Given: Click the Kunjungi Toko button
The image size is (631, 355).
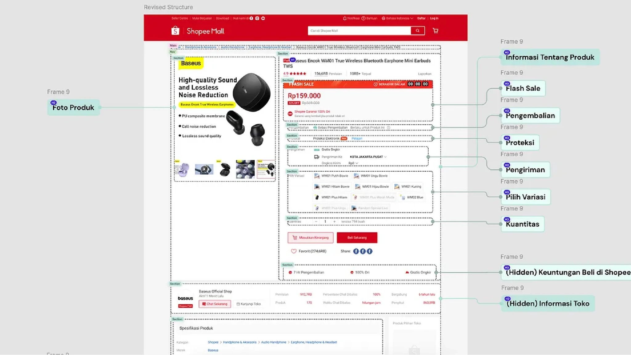Looking at the screenshot, I should click(x=248, y=304).
